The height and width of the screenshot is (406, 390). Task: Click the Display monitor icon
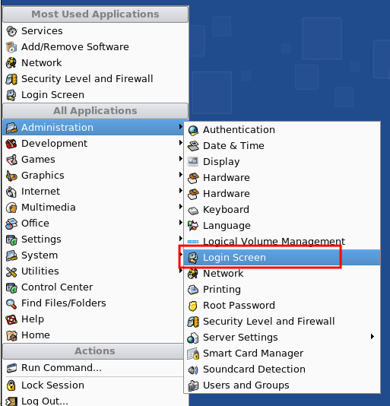pyautogui.click(x=193, y=162)
